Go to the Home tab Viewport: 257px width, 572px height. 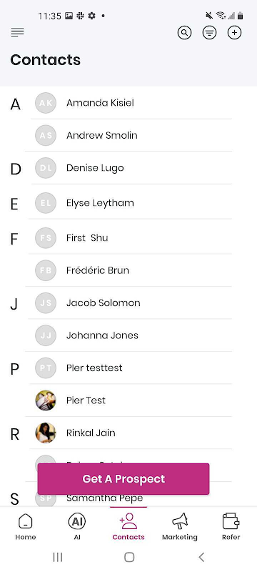point(26,526)
